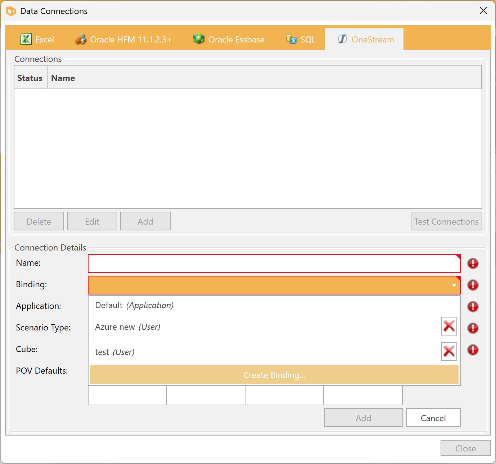Screen dimensions: 496x464
Task: Click the SQL database icon
Action: (291, 39)
